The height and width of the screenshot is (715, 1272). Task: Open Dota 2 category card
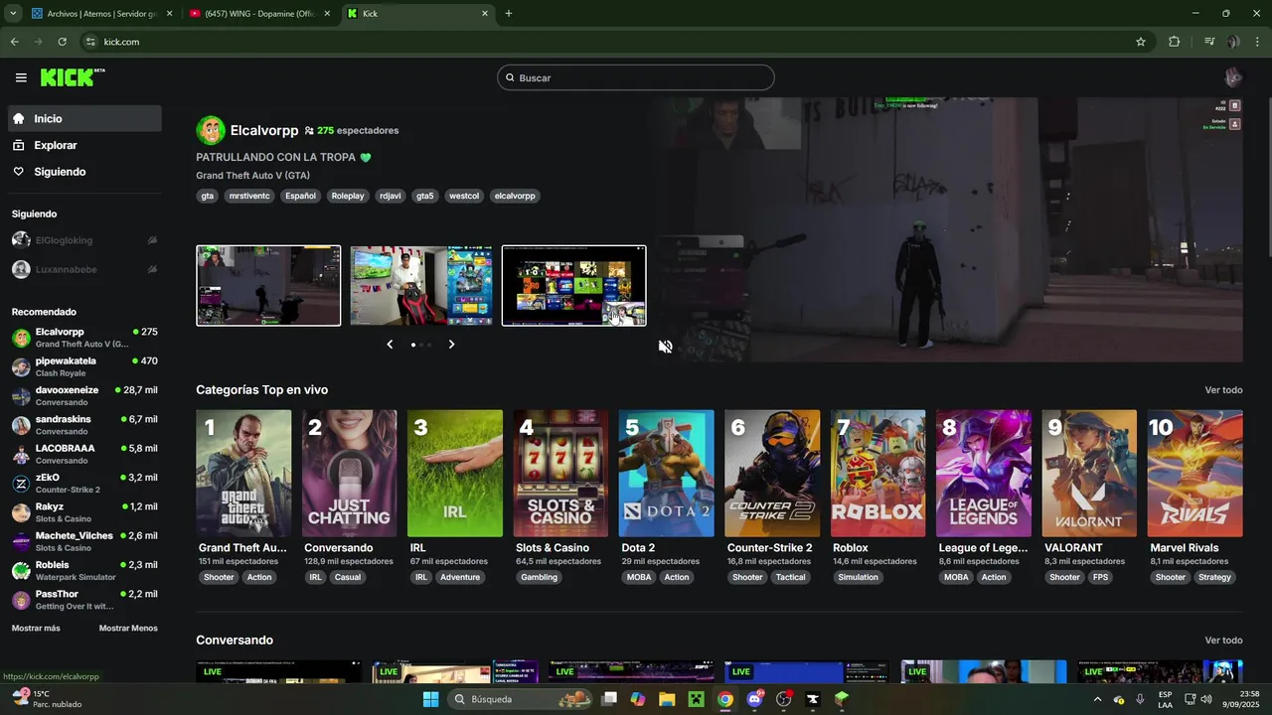pos(666,474)
